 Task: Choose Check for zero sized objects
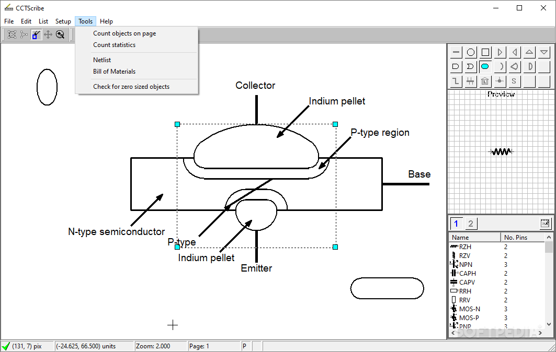click(x=137, y=87)
